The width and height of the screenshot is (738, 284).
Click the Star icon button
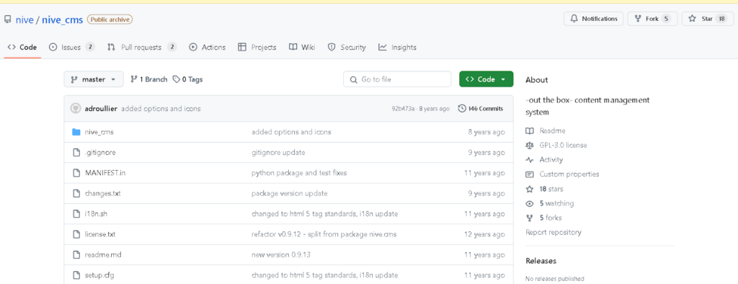click(x=692, y=19)
